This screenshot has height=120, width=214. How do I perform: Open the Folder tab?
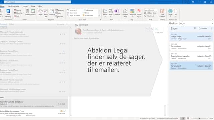(25, 6)
